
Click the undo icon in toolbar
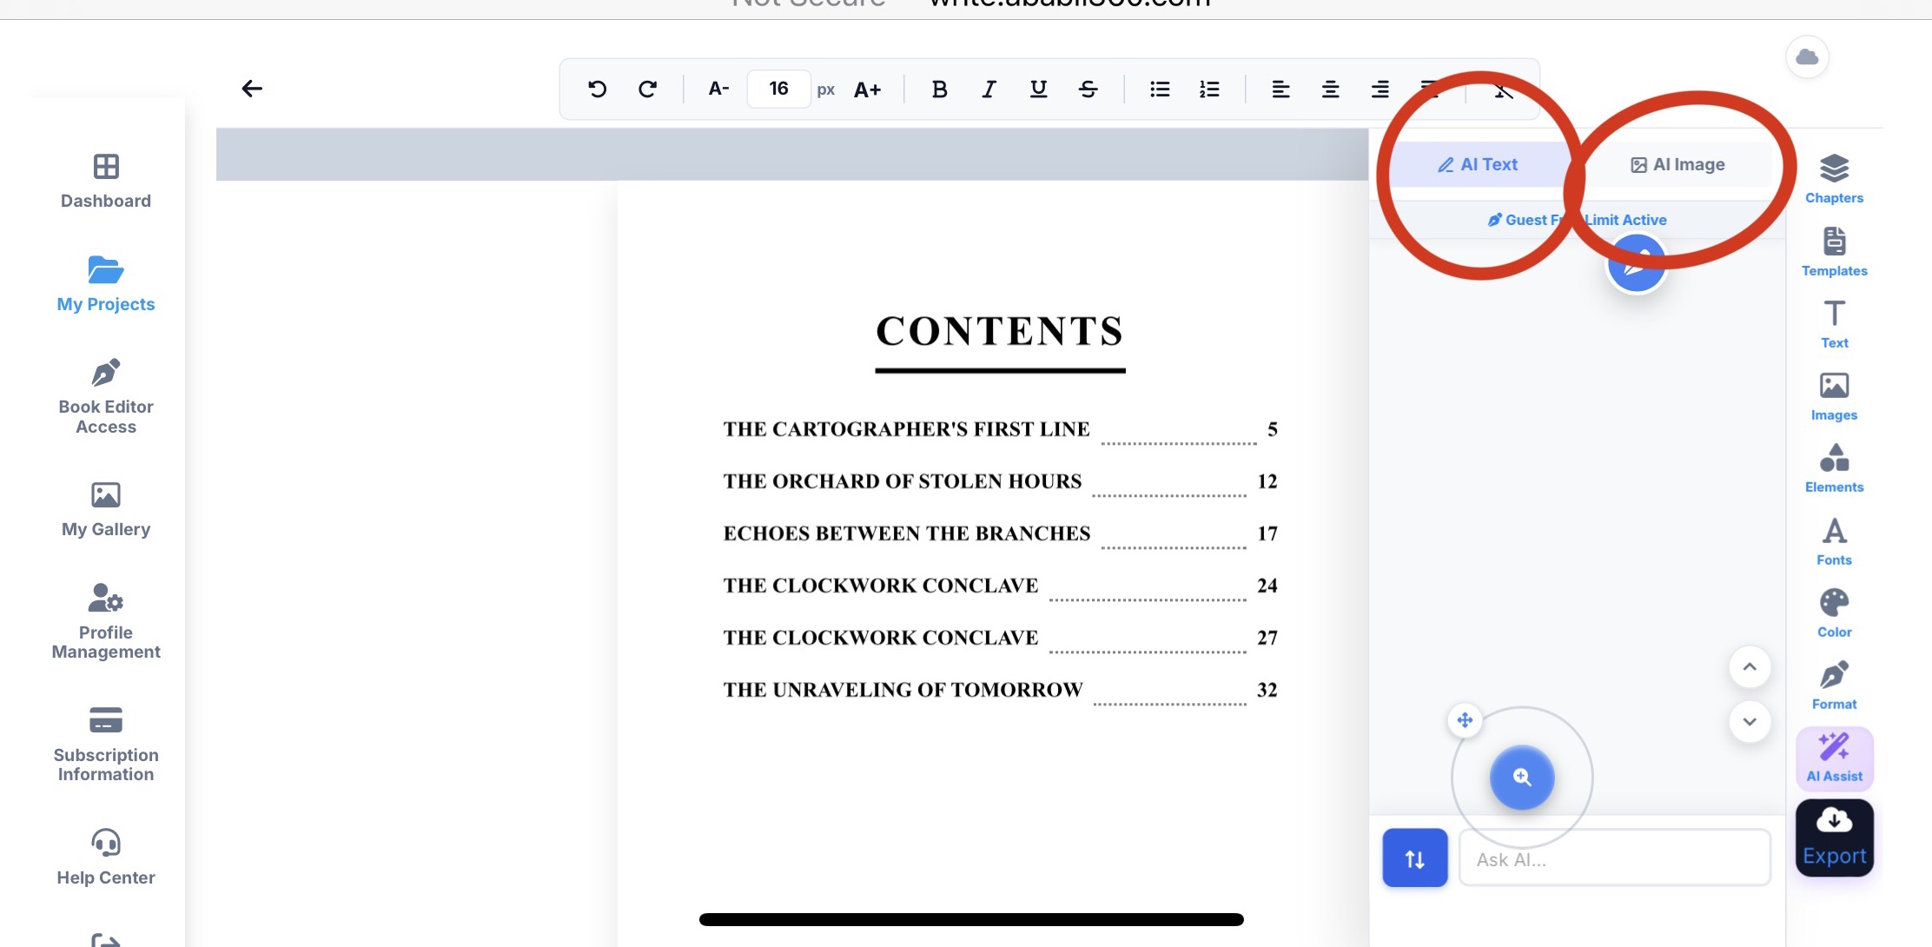click(597, 89)
